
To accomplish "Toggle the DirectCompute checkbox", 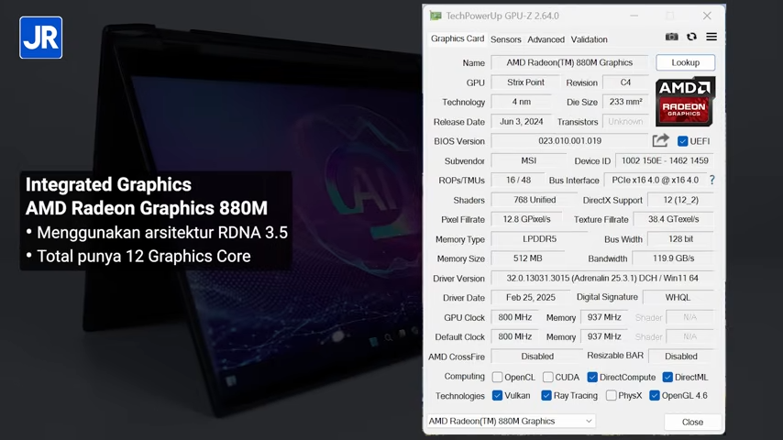I will coord(592,377).
